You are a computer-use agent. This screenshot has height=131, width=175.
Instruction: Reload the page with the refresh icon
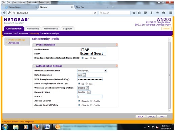coord(95,13)
